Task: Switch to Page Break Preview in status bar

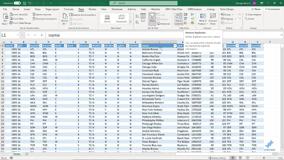Action: click(247, 158)
